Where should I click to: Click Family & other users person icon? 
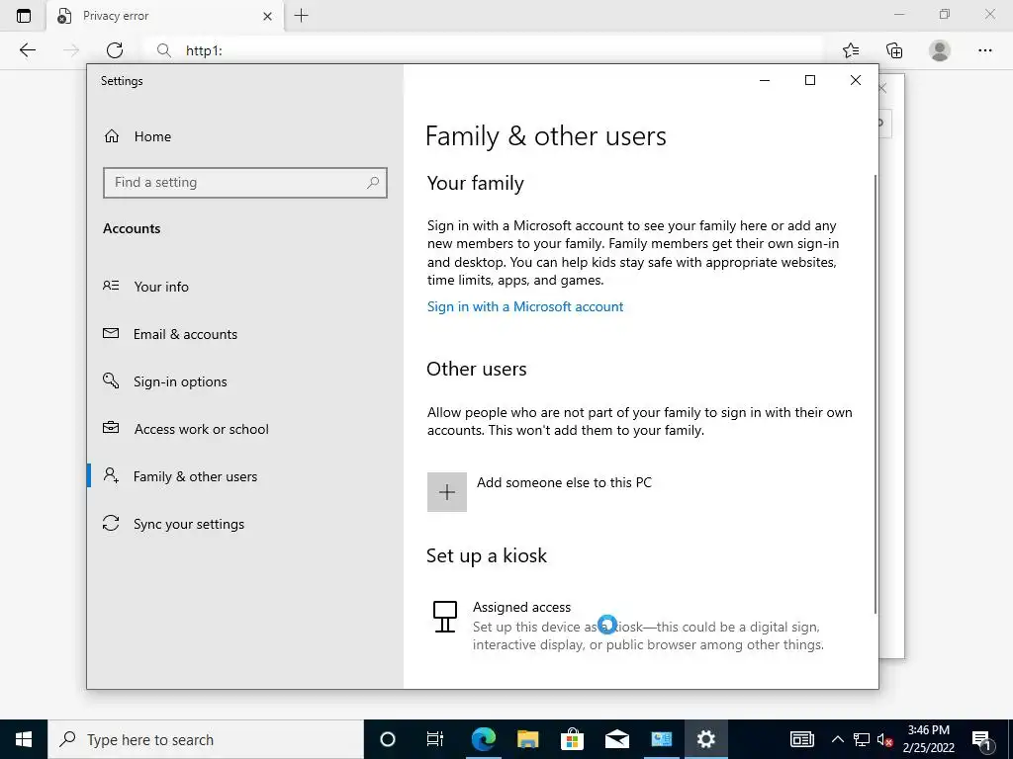pos(111,475)
